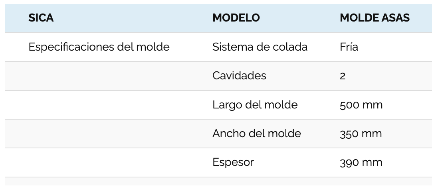The width and height of the screenshot is (436, 193).
Task: Click the Largo del molde label
Action: tap(255, 105)
